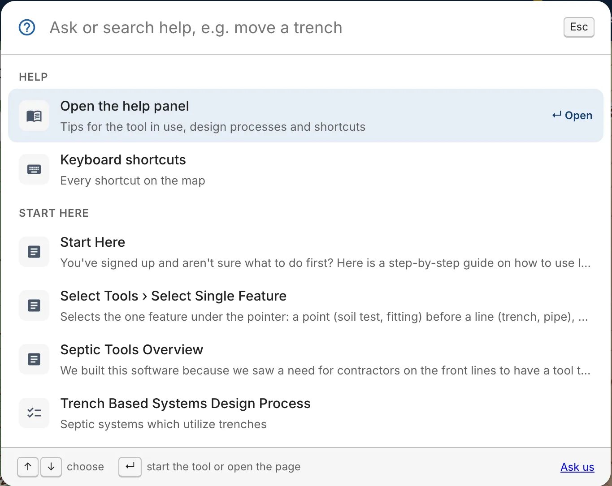This screenshot has width=612, height=486.
Task: Click the checklist icon for Trench Based Systems
Action: point(34,413)
